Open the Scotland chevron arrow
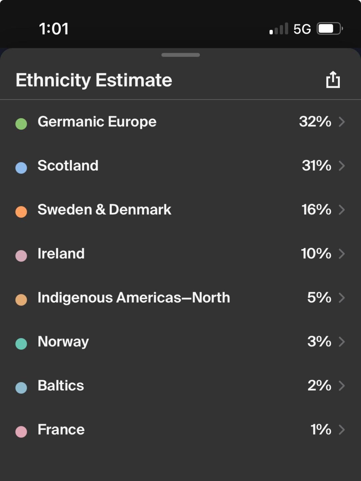The width and height of the screenshot is (361, 481). 342,166
